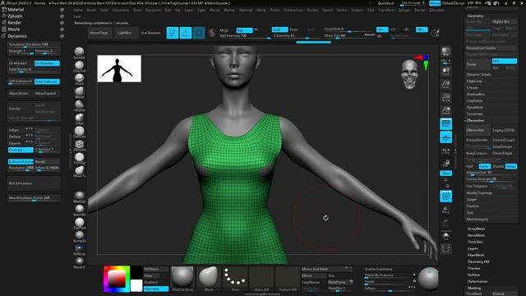526x296 pixels.
Task: Select the TrimDynamic brush
Action: pos(79,157)
